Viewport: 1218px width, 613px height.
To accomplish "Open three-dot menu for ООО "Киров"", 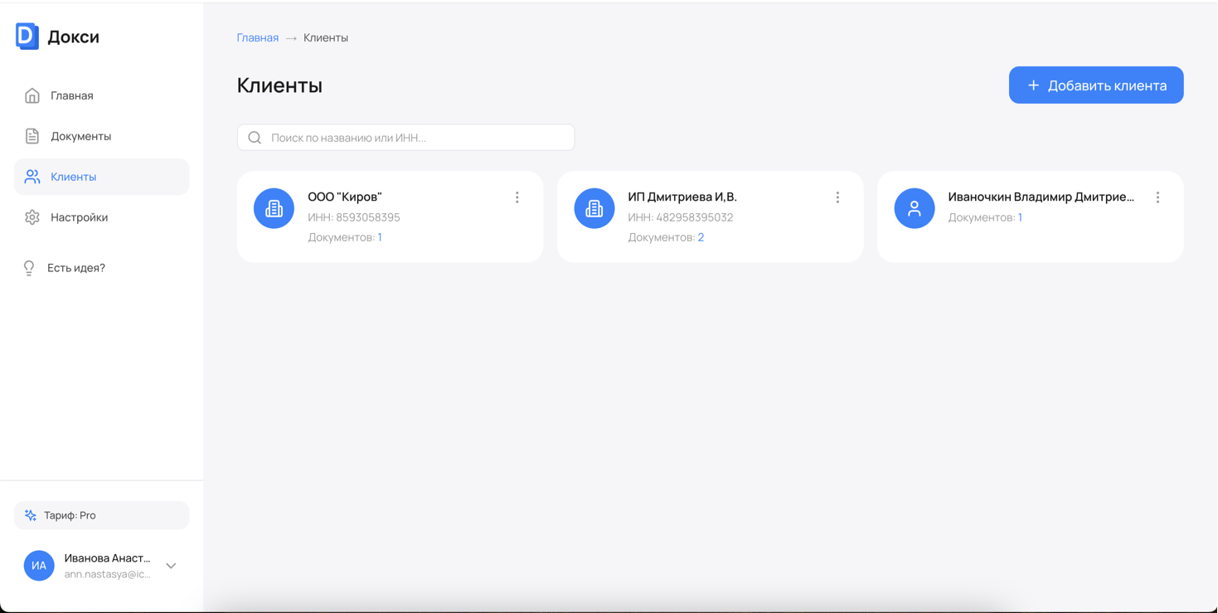I will click(517, 197).
